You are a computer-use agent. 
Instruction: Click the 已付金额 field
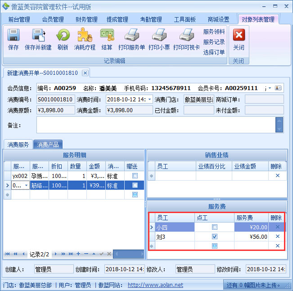[198, 110]
